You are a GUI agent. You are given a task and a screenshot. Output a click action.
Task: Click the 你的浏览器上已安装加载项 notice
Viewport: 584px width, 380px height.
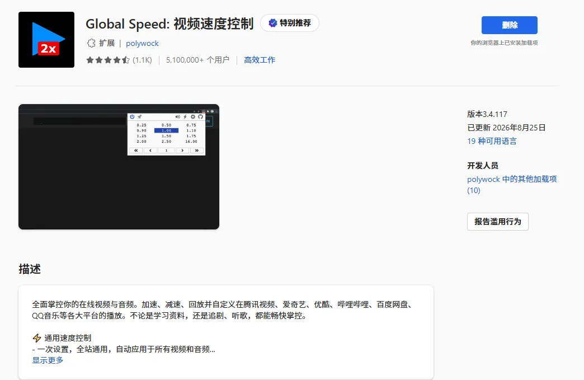(x=505, y=43)
